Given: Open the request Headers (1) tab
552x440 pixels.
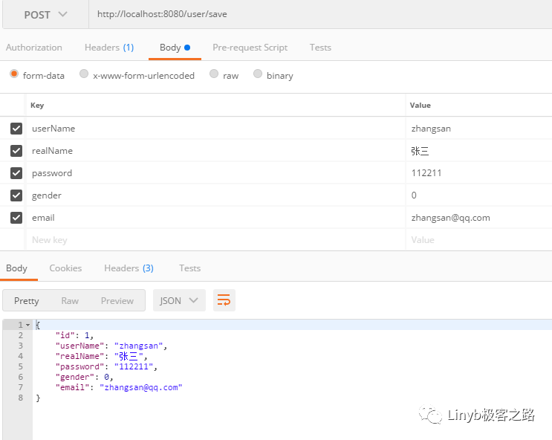Looking at the screenshot, I should point(109,48).
